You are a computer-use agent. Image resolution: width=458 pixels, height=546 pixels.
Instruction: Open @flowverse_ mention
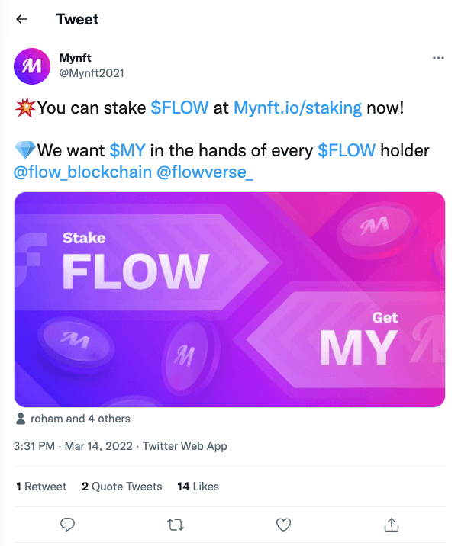coord(204,172)
